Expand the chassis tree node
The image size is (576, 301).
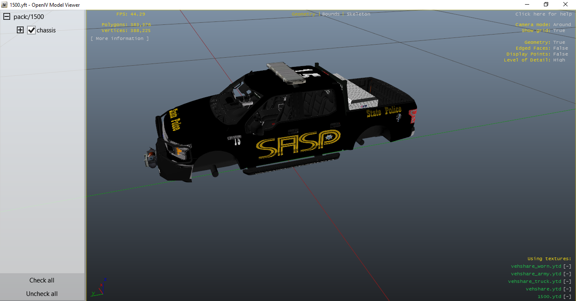pyautogui.click(x=20, y=30)
